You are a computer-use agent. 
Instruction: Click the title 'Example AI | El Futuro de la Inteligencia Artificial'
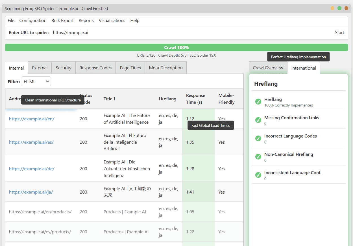coord(125,142)
